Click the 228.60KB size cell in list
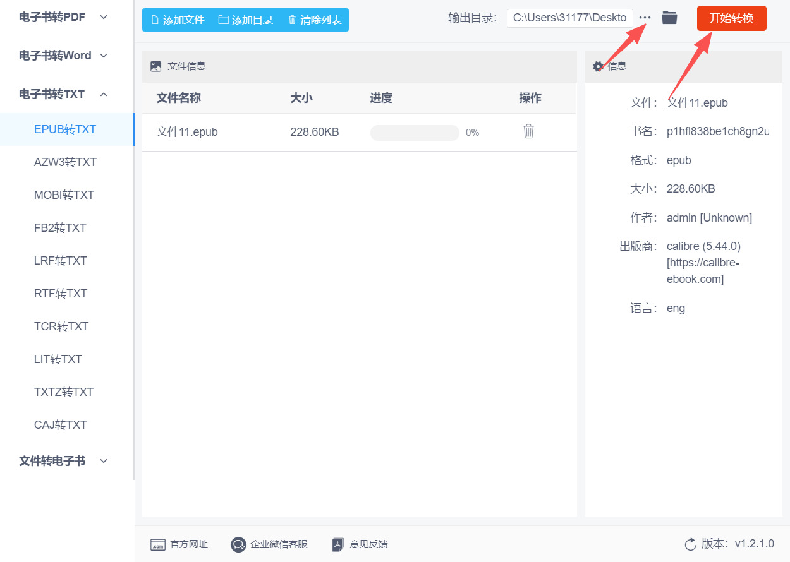This screenshot has height=562, width=790. pos(315,132)
